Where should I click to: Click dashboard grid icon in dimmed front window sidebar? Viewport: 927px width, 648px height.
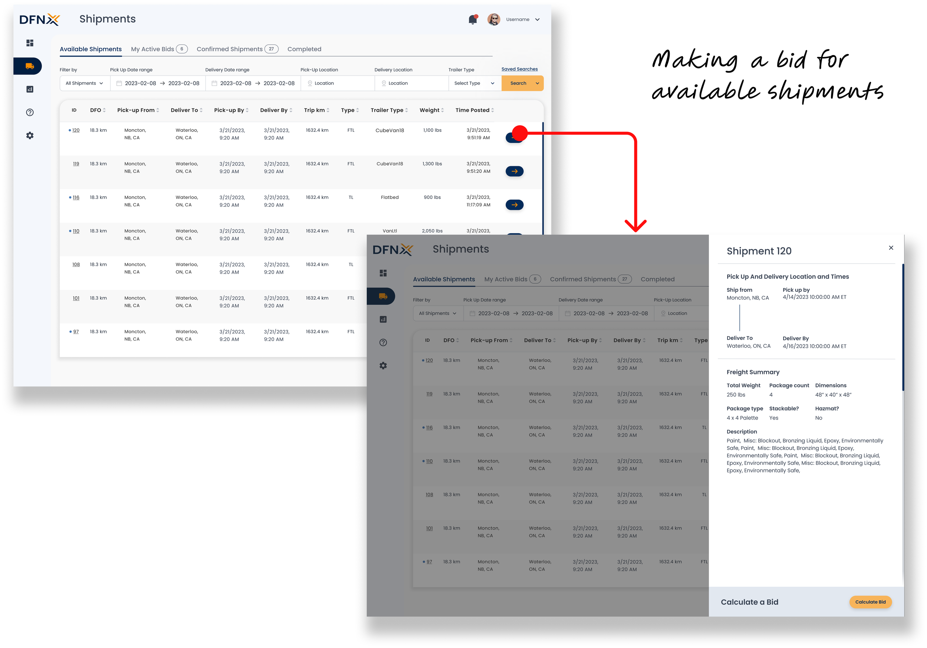click(383, 273)
